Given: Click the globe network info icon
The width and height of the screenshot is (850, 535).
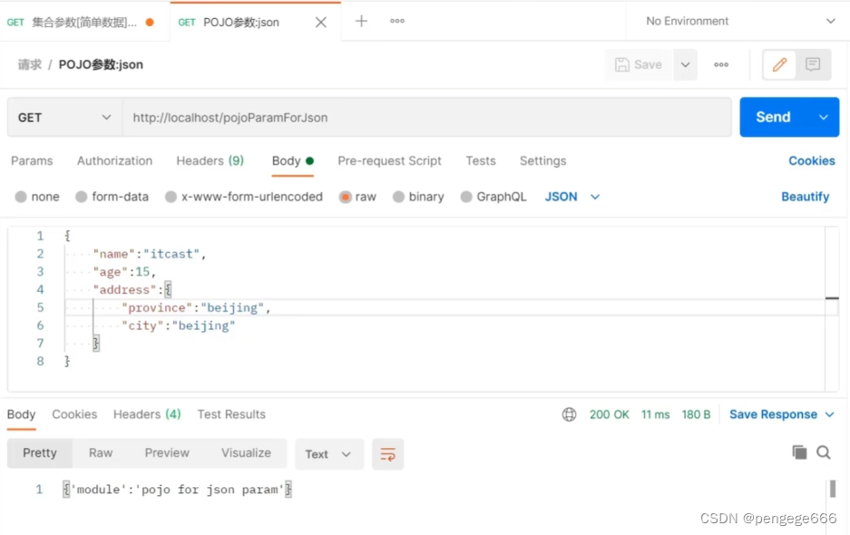Looking at the screenshot, I should (569, 414).
